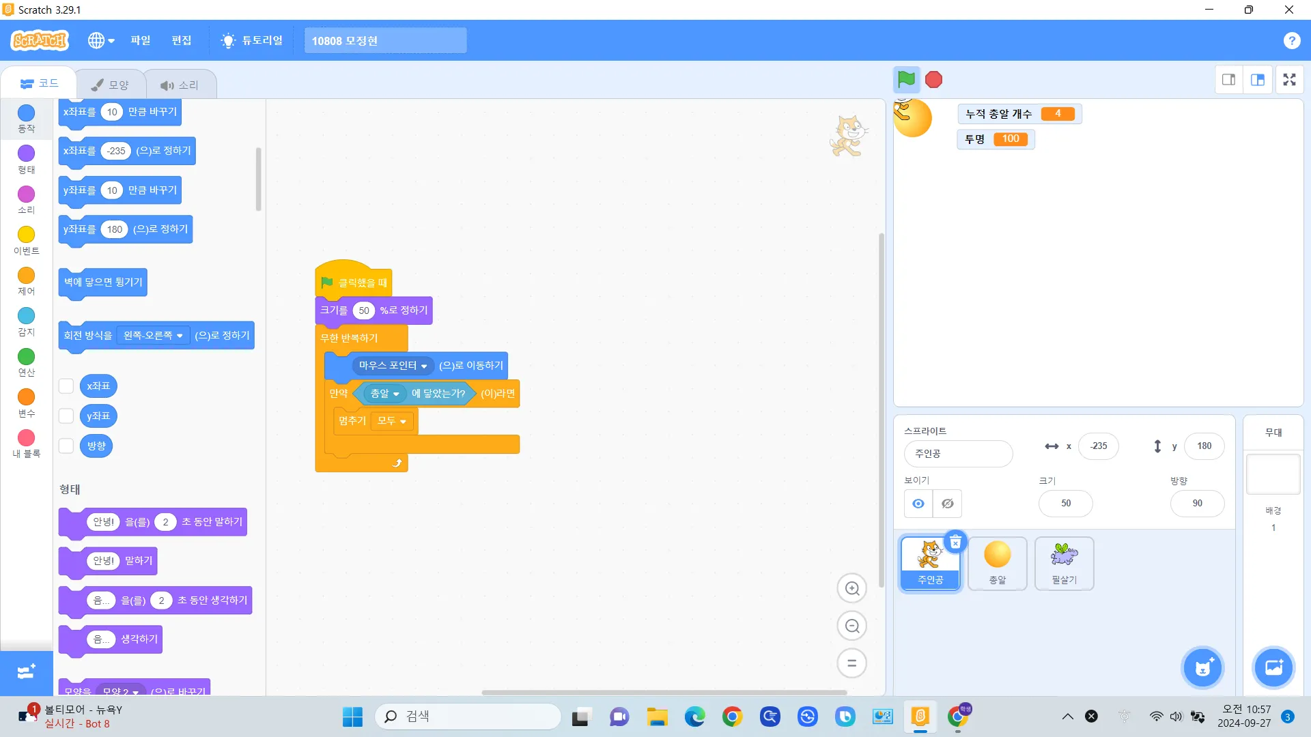This screenshot has width=1311, height=737.
Task: Enable the x좌표 reporter checkbox
Action: click(x=66, y=386)
